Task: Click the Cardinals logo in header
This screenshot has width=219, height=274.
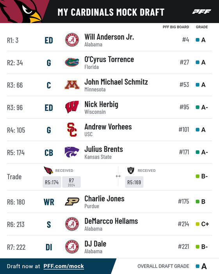Action: [21, 11]
